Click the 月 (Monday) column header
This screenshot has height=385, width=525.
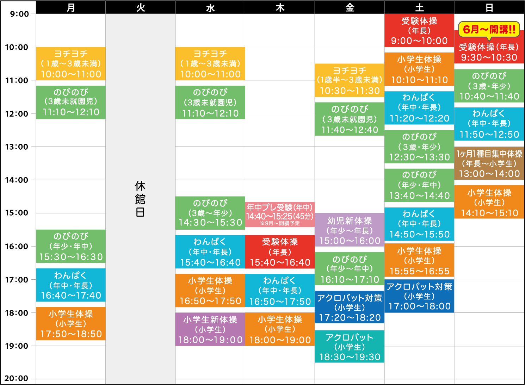pos(71,7)
